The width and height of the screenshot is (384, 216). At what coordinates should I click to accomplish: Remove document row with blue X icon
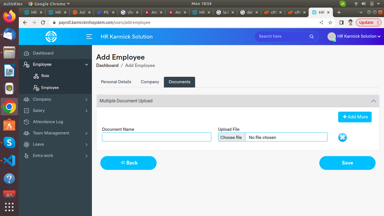[342, 137]
